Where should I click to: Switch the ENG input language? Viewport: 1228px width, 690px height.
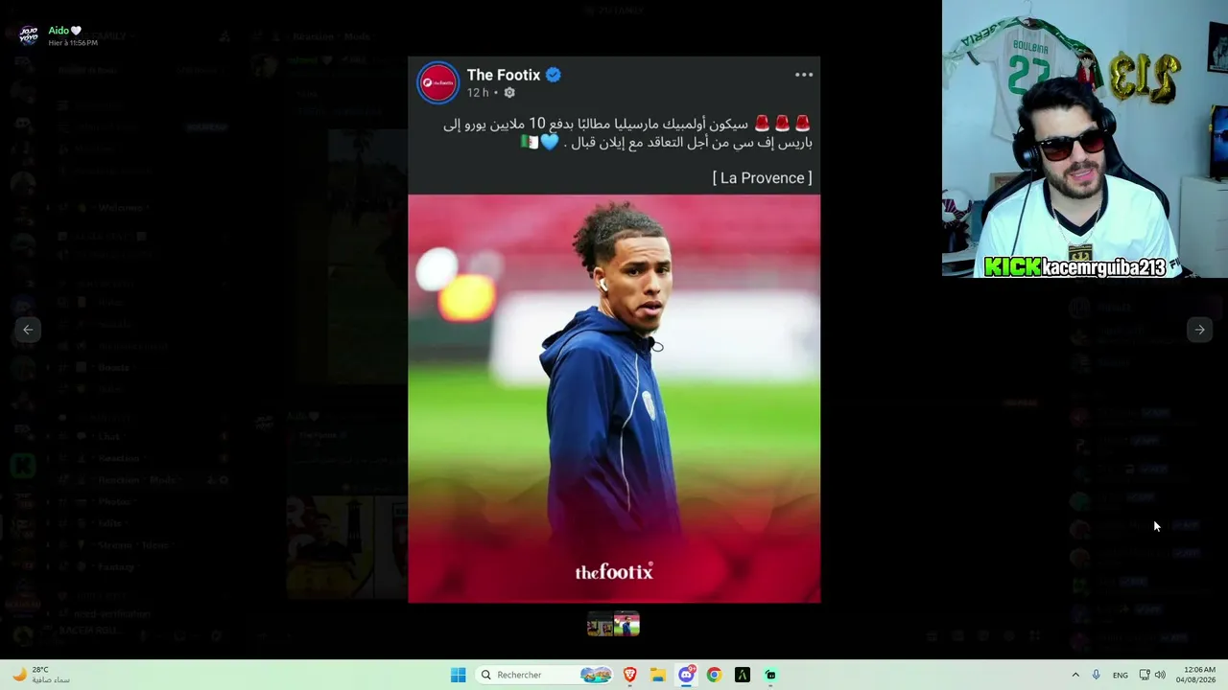(1121, 676)
